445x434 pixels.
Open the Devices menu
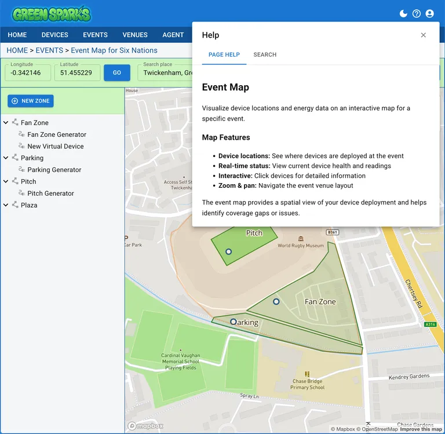(x=54, y=35)
